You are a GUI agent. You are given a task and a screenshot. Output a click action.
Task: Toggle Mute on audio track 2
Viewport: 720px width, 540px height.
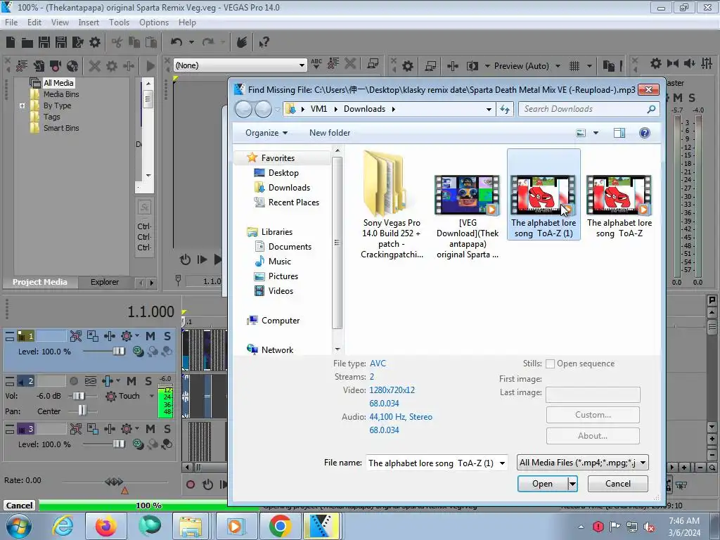coord(131,381)
